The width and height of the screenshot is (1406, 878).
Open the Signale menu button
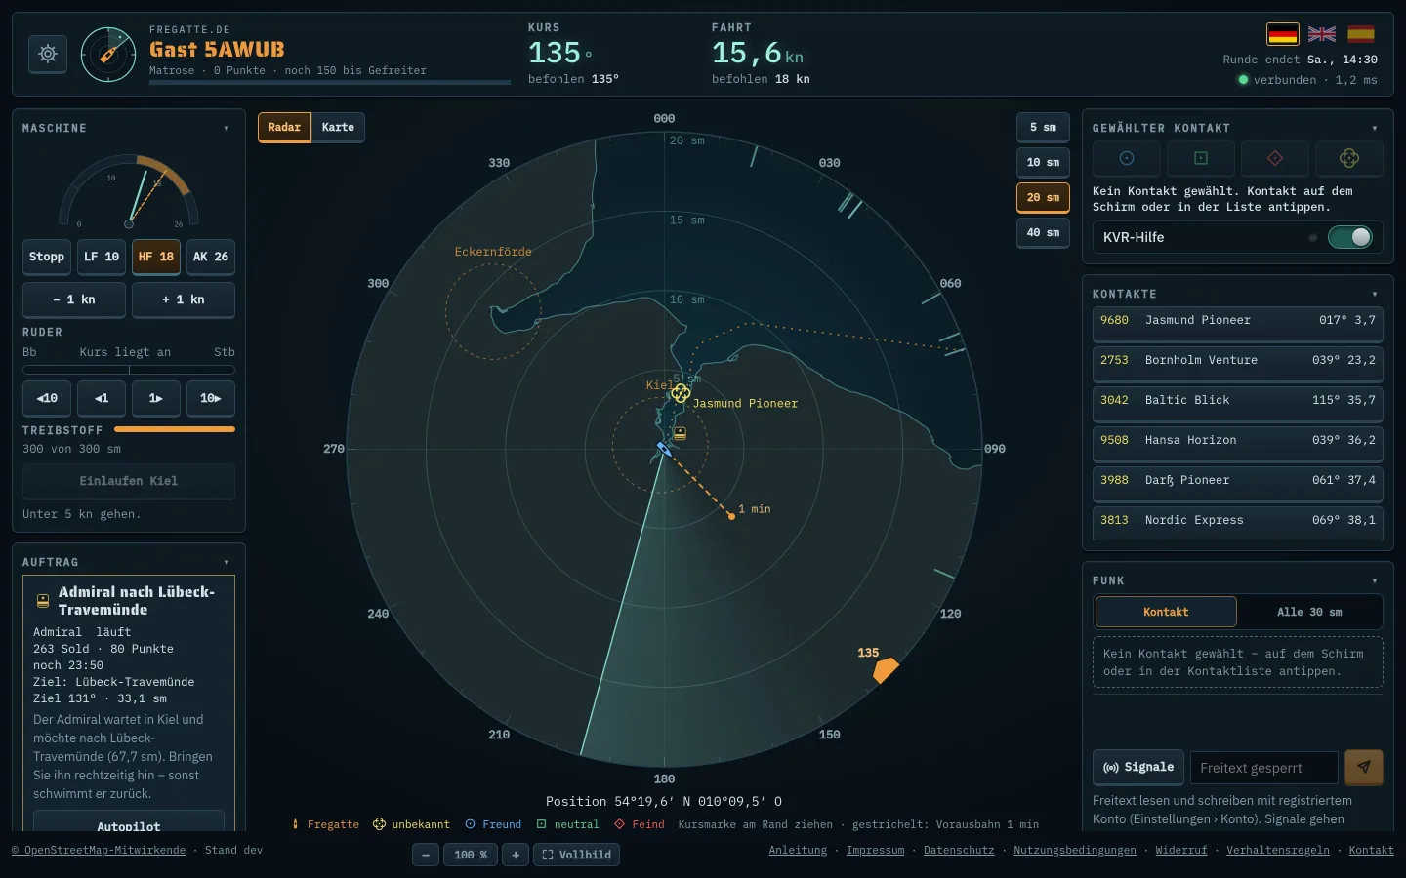pos(1138,767)
